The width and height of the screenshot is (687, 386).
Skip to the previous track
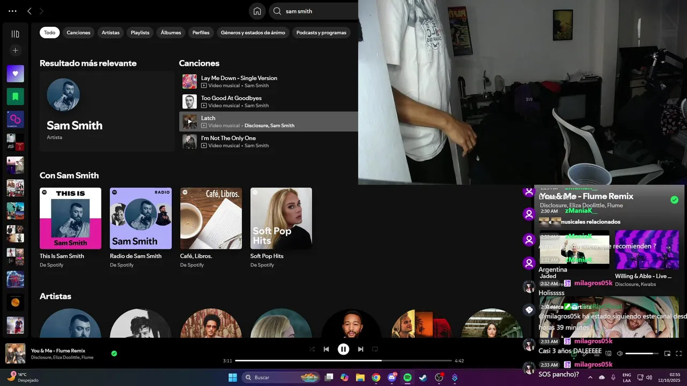pos(326,349)
